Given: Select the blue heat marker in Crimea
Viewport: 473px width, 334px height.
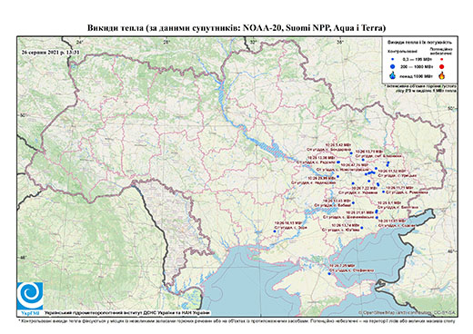Looking at the screenshot, I should tap(329, 274).
